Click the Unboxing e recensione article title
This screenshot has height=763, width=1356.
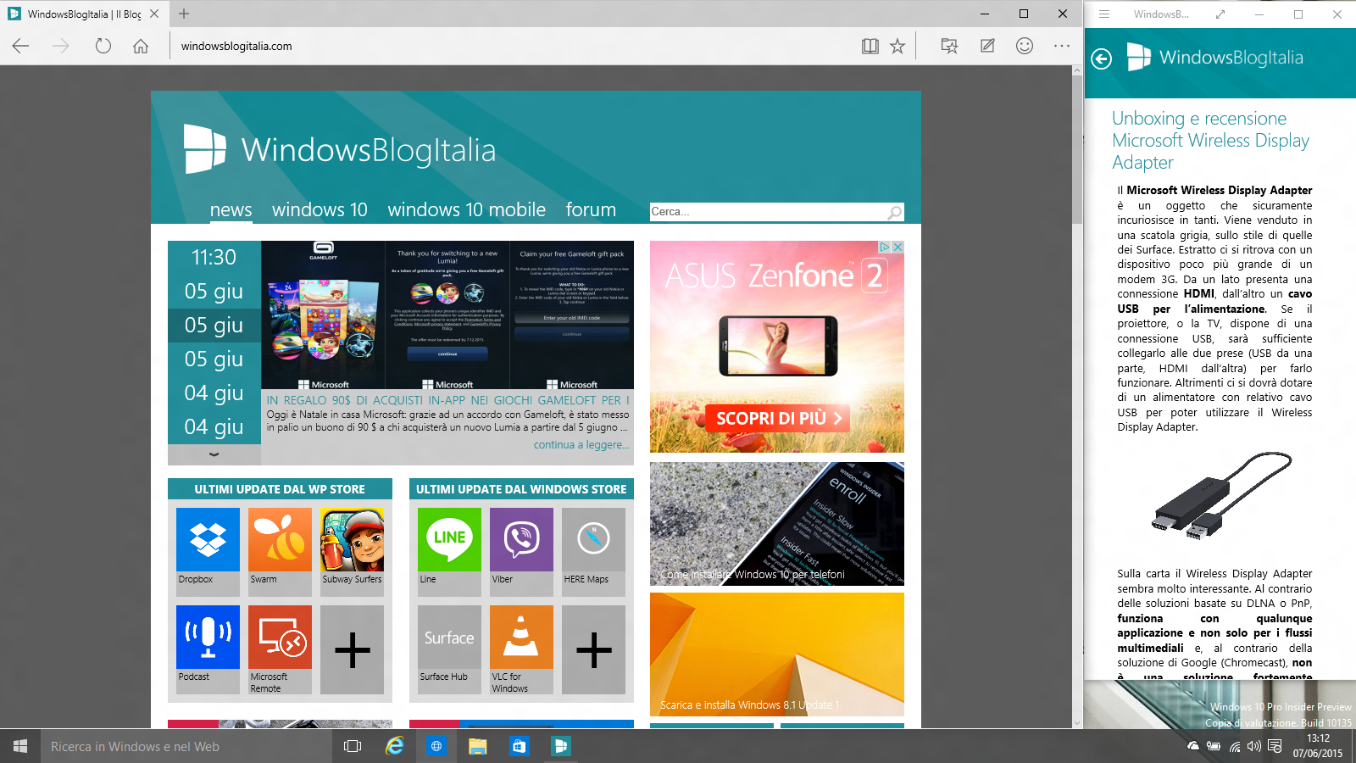(1210, 140)
